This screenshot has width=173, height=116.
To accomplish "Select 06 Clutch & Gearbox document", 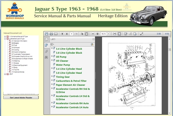I will pos(19,52).
